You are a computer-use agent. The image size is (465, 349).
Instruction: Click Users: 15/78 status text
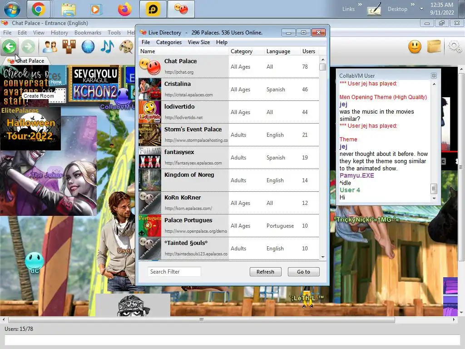pyautogui.click(x=19, y=329)
